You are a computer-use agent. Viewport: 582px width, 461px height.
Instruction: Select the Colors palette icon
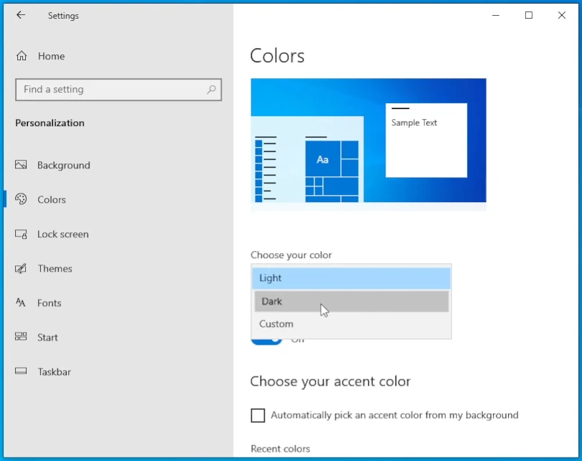coord(21,199)
